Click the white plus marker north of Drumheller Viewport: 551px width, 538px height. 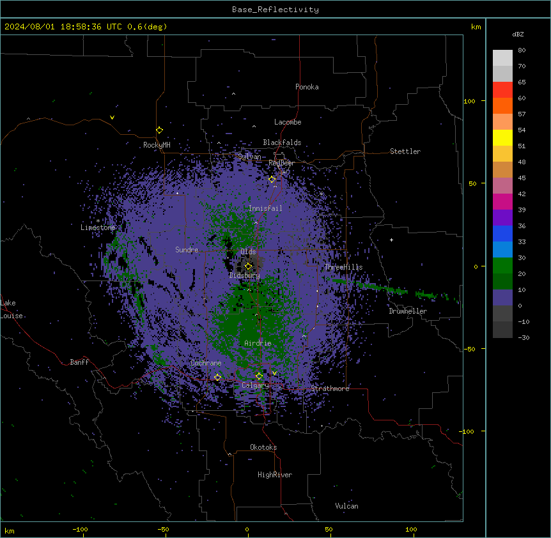[x=391, y=240]
